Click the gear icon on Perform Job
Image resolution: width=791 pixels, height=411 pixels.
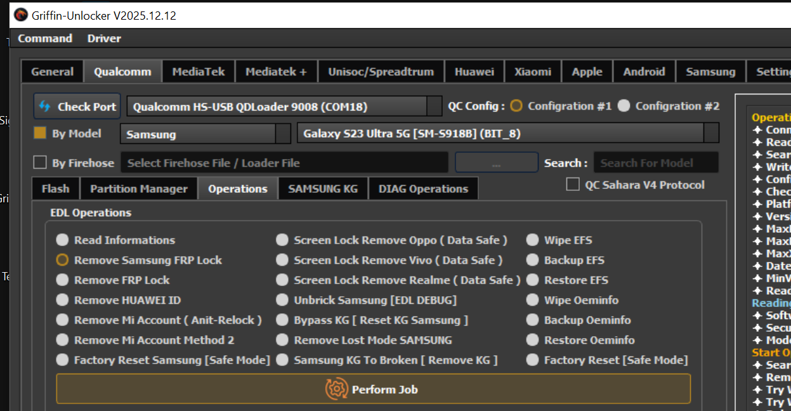[337, 389]
